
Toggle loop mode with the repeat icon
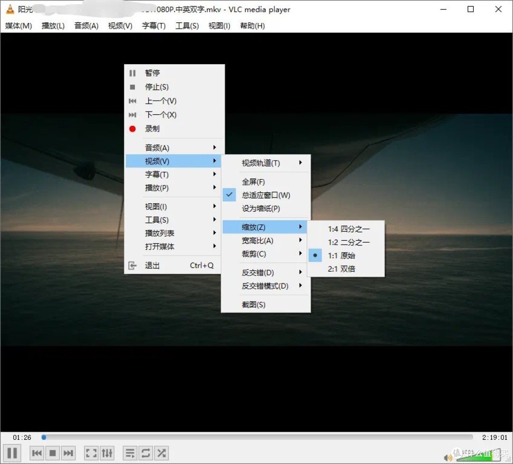pos(145,453)
